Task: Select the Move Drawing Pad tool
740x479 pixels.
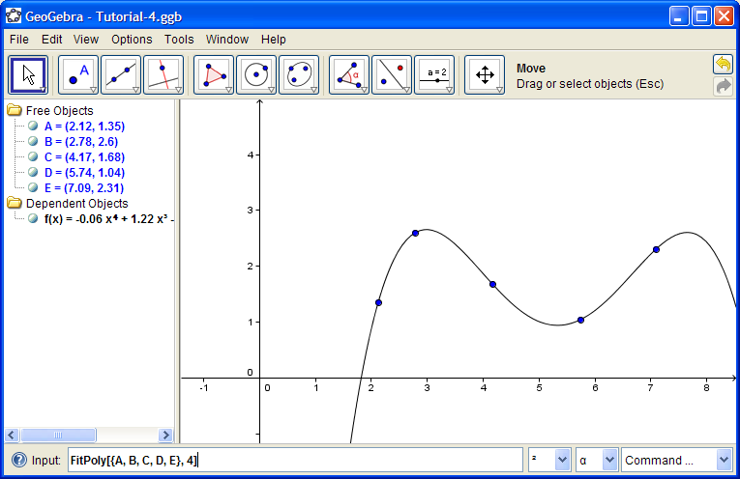Action: pos(485,75)
